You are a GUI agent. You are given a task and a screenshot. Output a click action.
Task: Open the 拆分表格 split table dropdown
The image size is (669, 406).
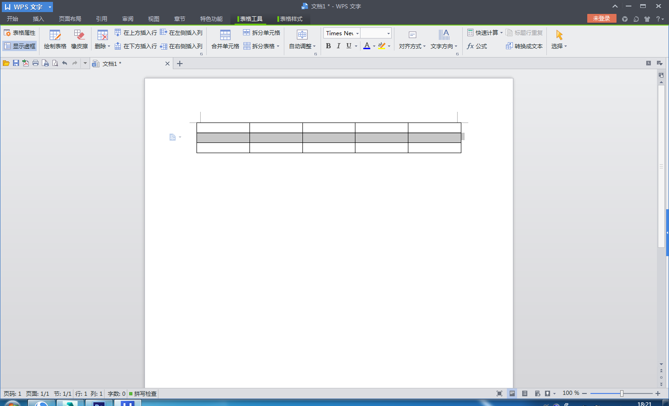click(262, 46)
